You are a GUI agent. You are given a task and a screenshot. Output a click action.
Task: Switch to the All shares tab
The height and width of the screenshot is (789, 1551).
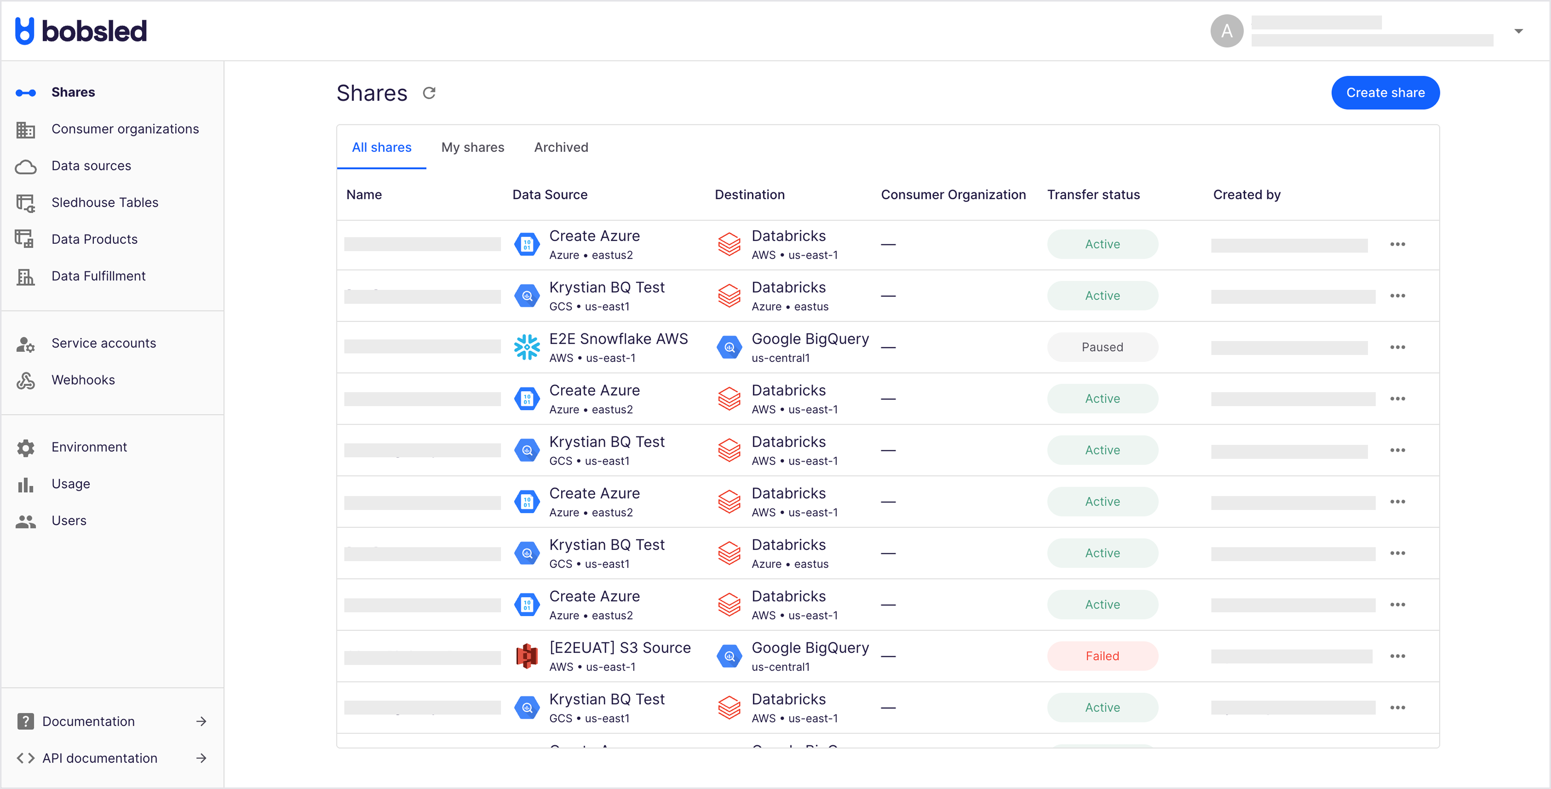381,147
